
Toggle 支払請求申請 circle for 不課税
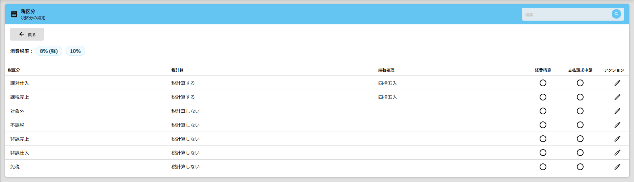coord(580,125)
